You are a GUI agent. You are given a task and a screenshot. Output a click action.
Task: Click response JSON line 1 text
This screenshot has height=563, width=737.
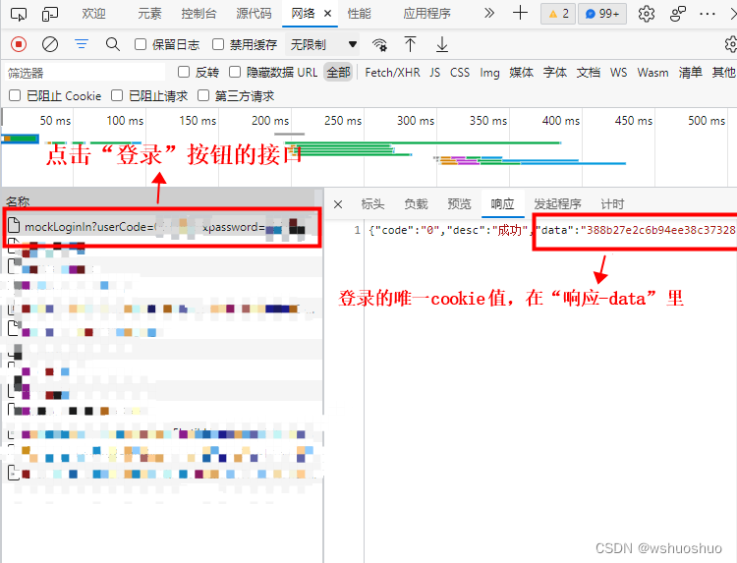click(552, 230)
